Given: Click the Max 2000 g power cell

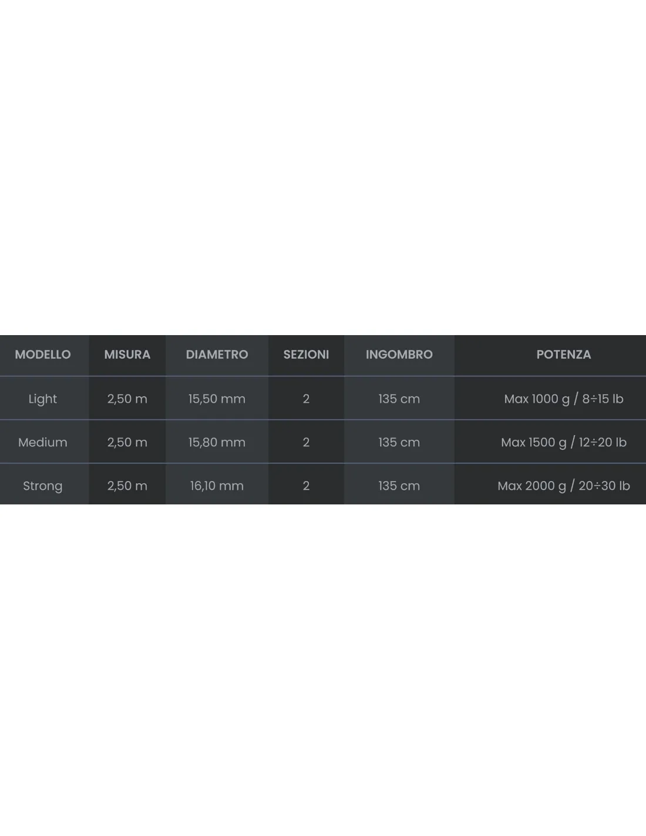Looking at the screenshot, I should click(x=564, y=486).
